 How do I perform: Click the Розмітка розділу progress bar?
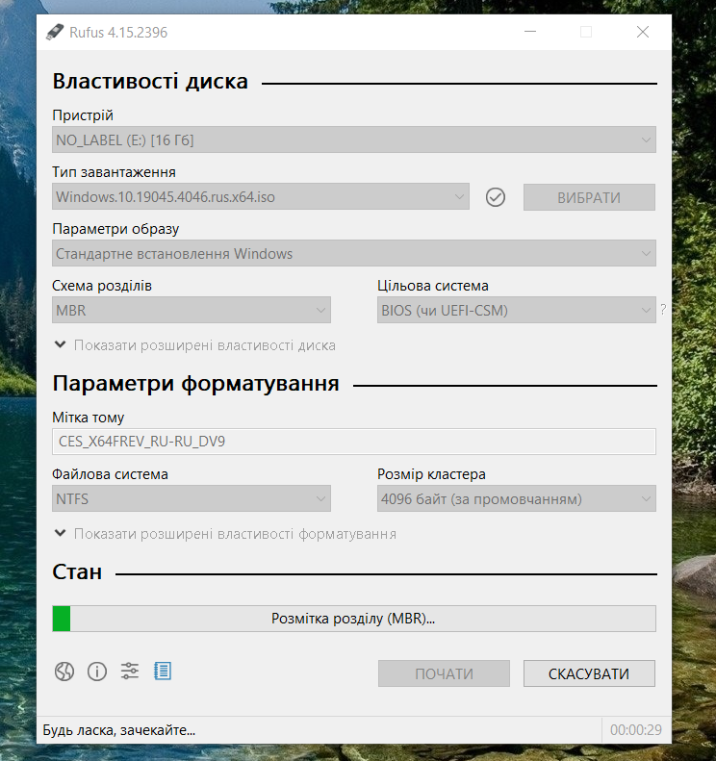pos(354,619)
